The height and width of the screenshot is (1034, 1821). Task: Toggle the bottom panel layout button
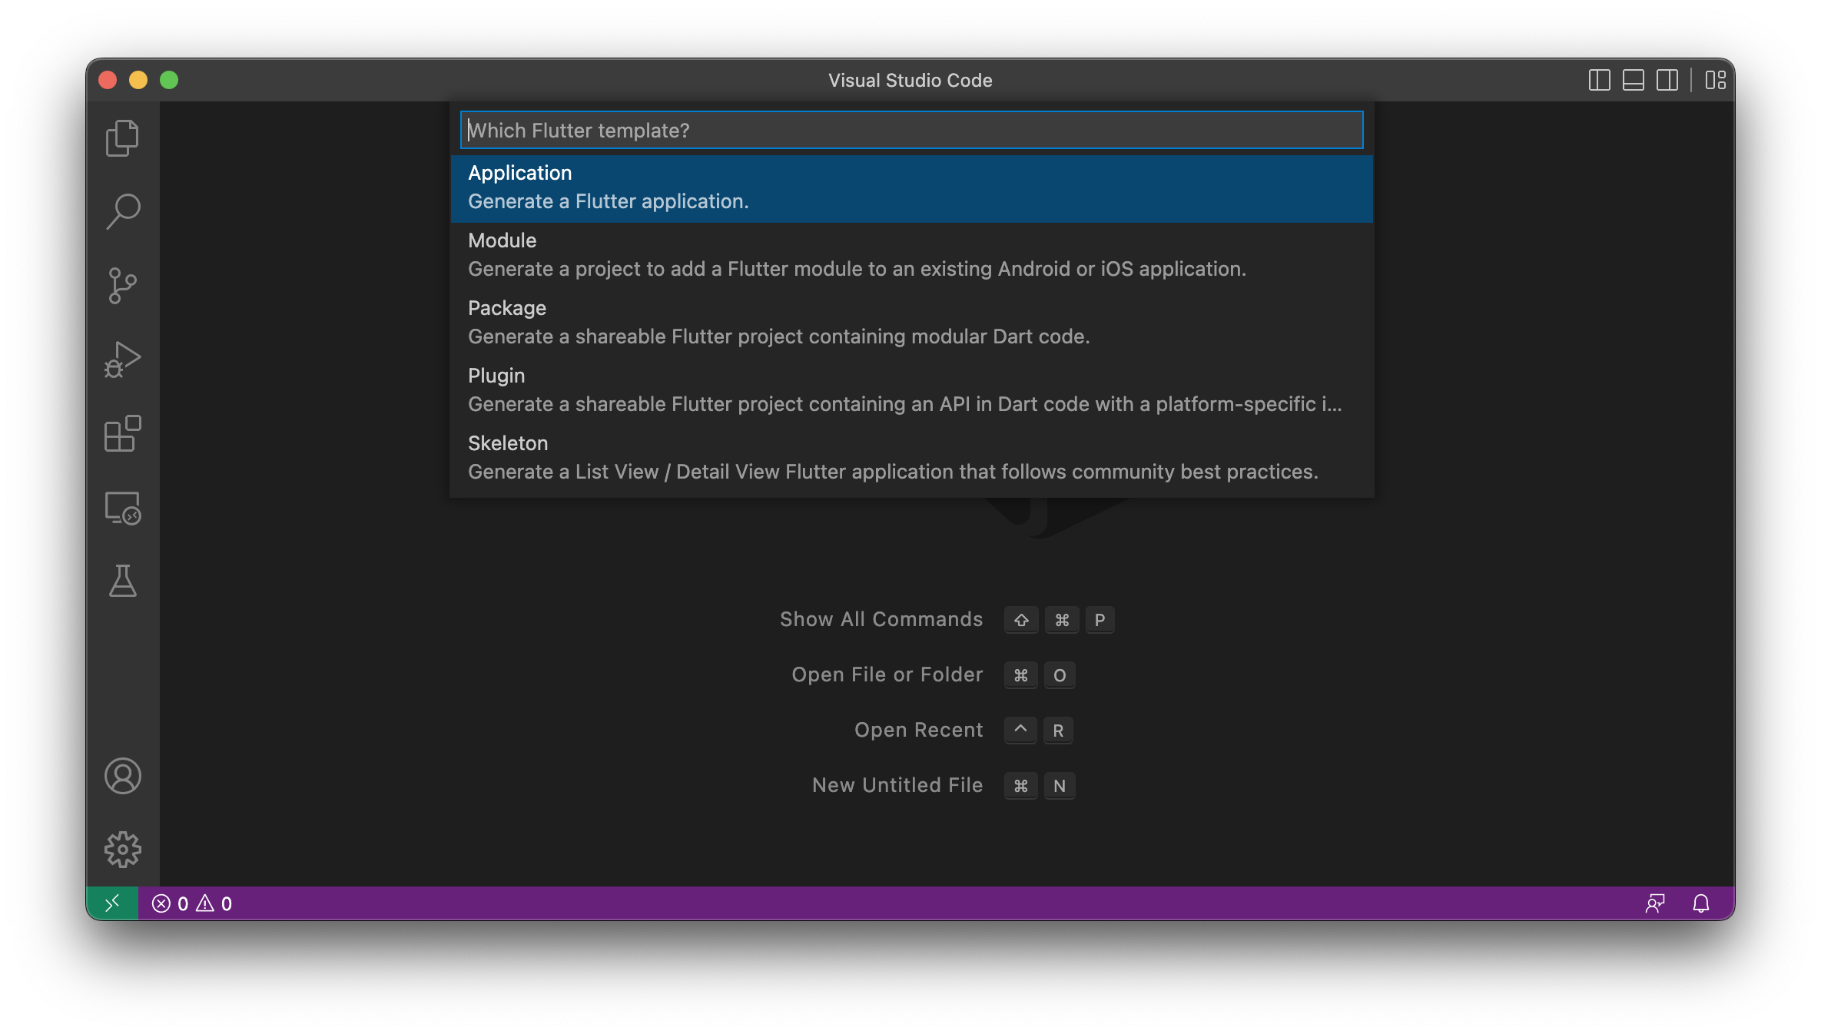pyautogui.click(x=1633, y=80)
